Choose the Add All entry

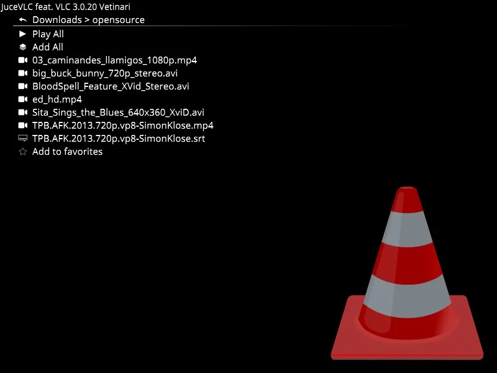48,47
